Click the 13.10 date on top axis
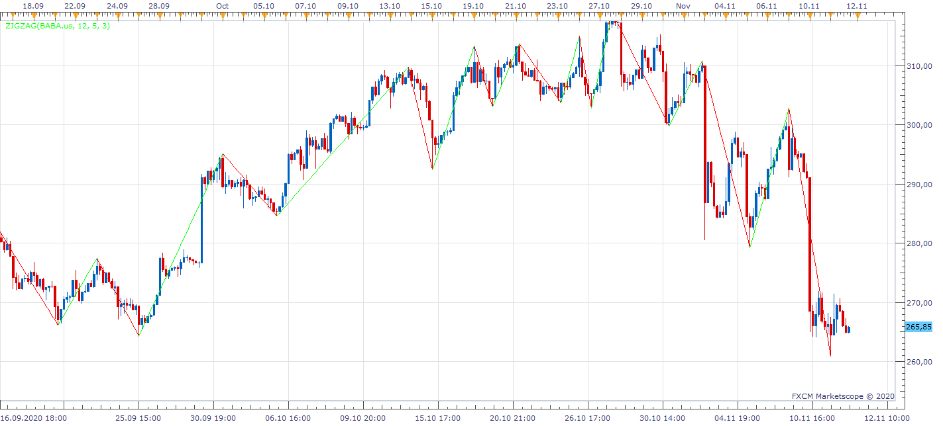This screenshot has height=426, width=943. pos(390,6)
